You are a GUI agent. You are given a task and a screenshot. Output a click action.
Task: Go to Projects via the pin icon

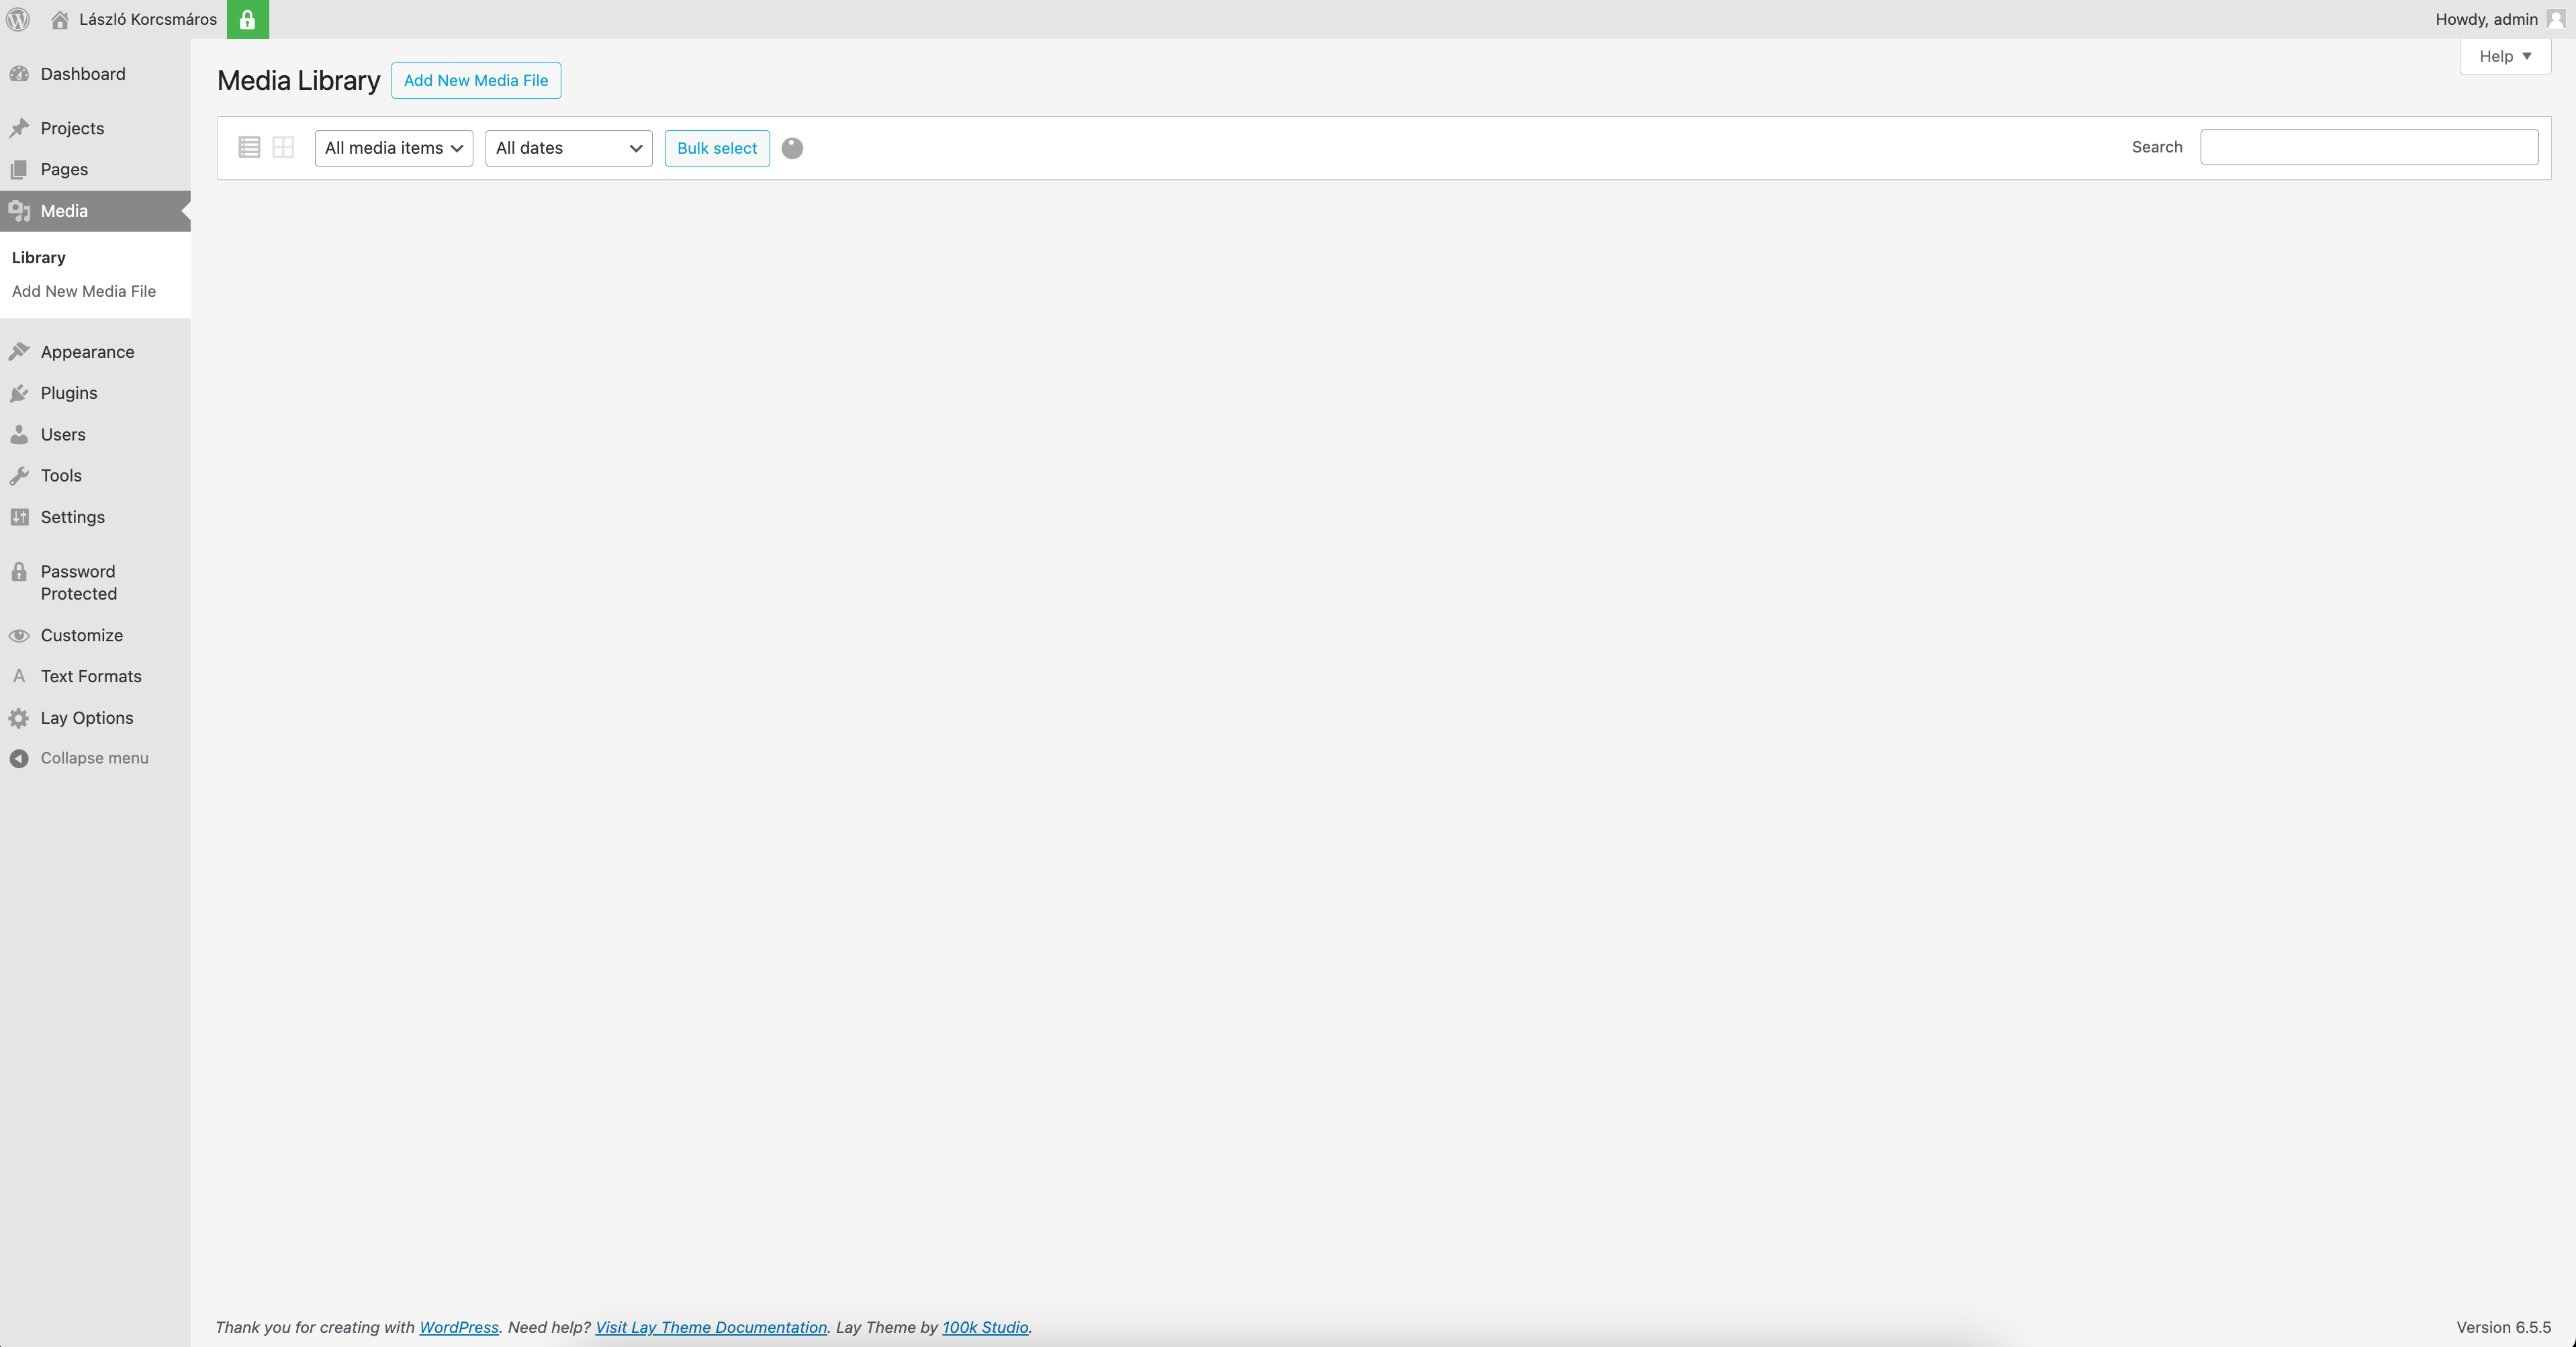pos(19,128)
